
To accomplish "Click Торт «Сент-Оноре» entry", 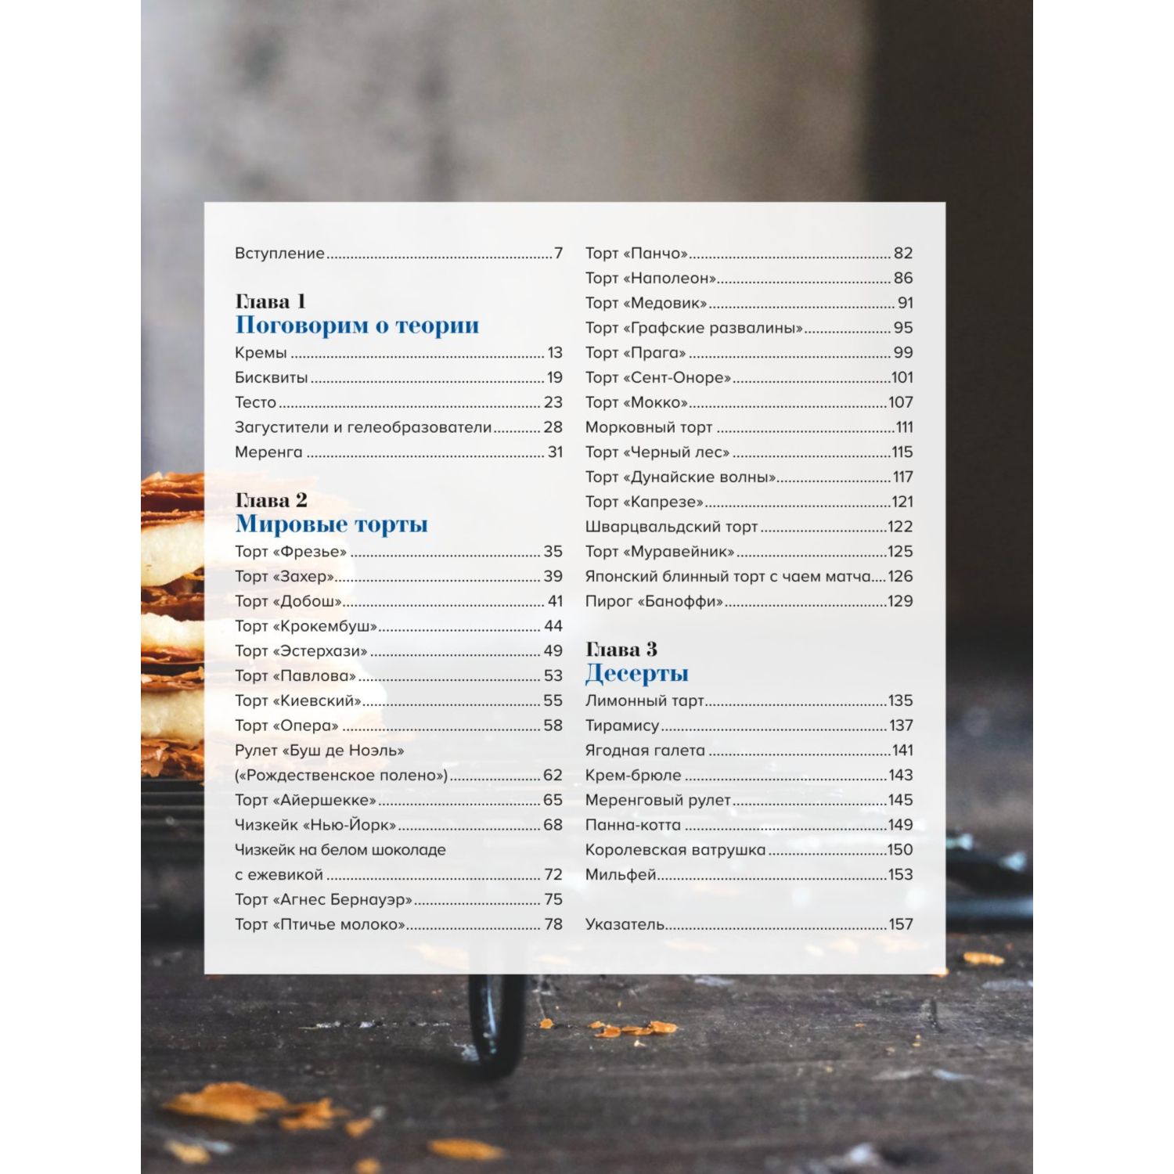I will [749, 377].
